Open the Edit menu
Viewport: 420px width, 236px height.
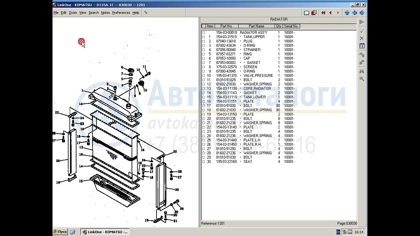point(63,13)
